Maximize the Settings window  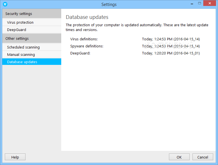[200, 3]
